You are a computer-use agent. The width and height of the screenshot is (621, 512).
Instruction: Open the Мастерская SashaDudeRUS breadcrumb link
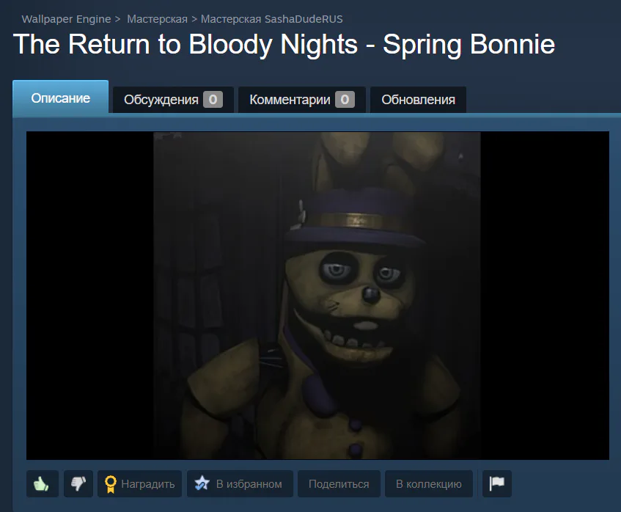[272, 19]
